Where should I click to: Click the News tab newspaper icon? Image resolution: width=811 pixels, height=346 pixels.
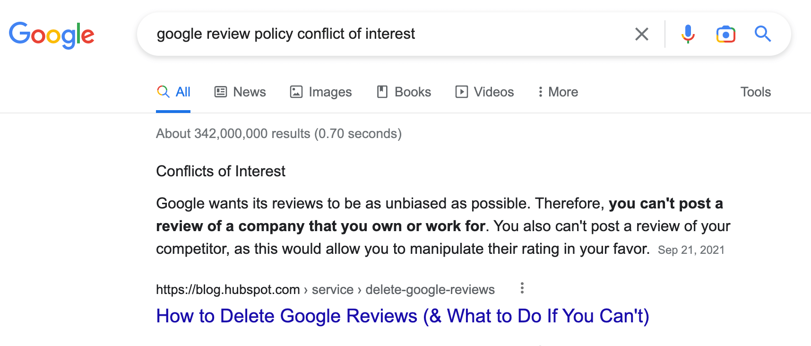coord(221,92)
